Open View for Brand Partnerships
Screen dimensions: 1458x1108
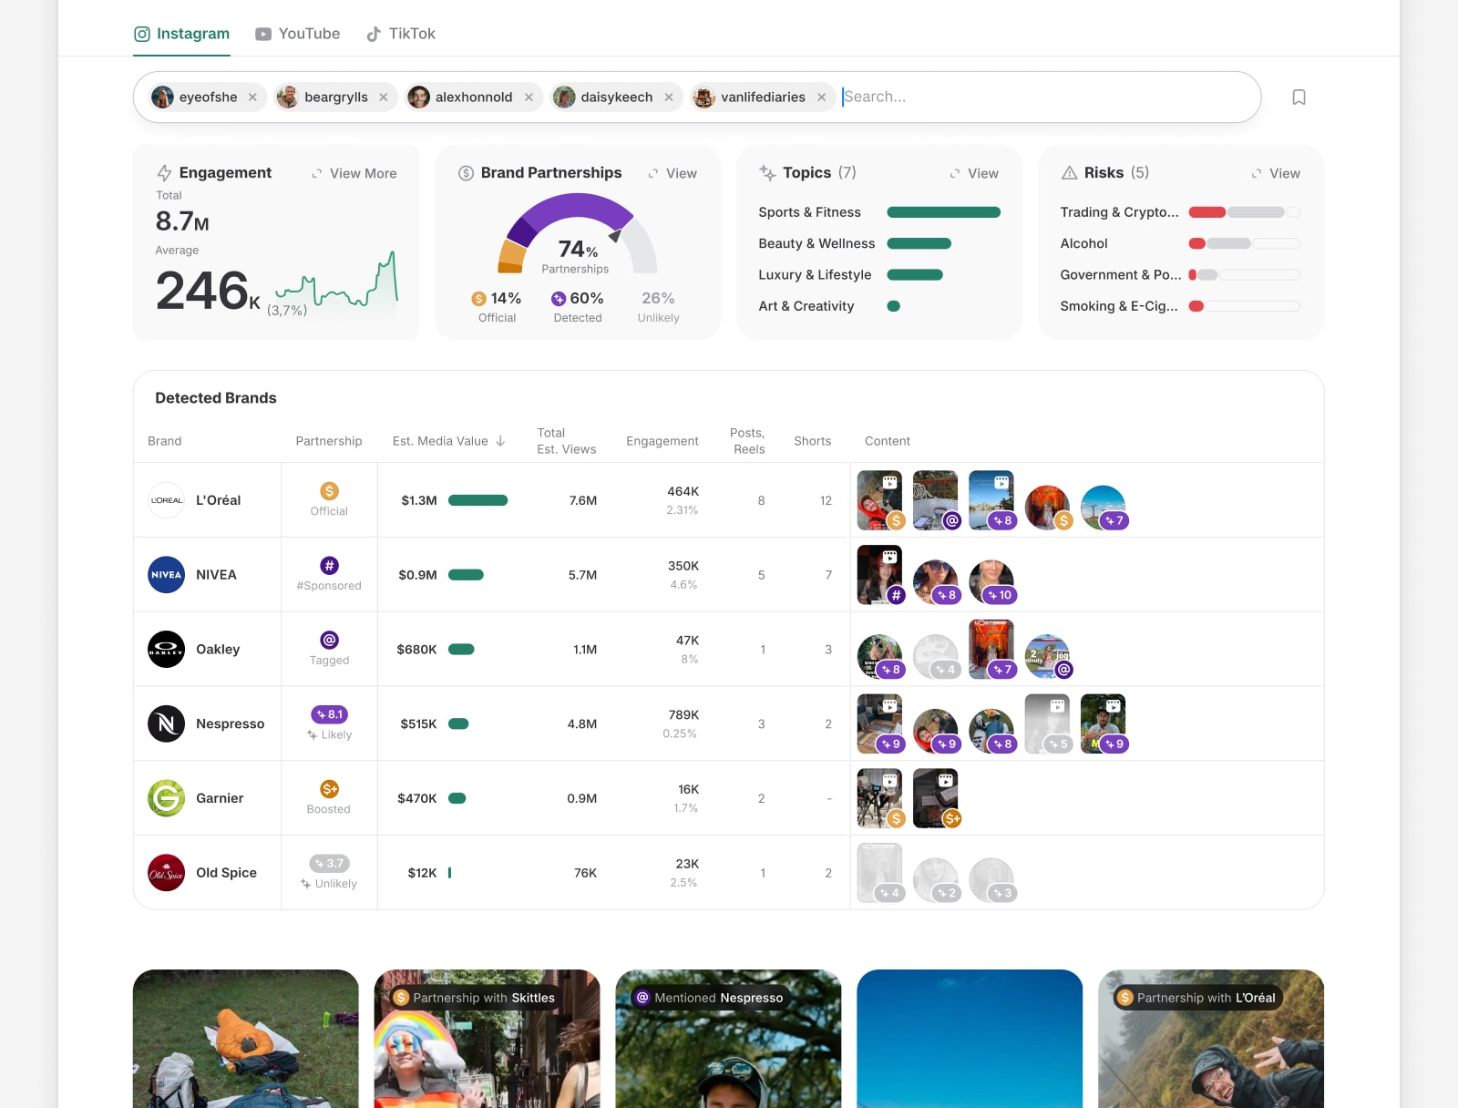point(673,173)
